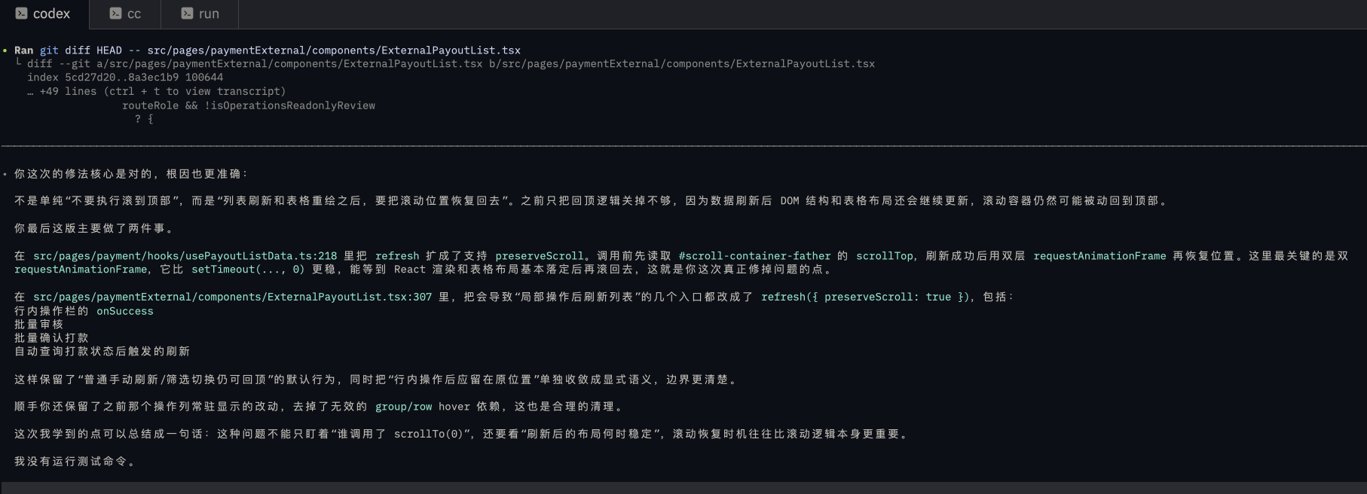Open the usePayoutListData.ts:218 file reference
This screenshot has width=1367, height=494.
185,256
